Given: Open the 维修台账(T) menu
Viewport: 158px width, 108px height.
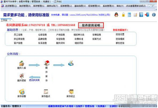Looking at the screenshot, I should pos(52,6).
